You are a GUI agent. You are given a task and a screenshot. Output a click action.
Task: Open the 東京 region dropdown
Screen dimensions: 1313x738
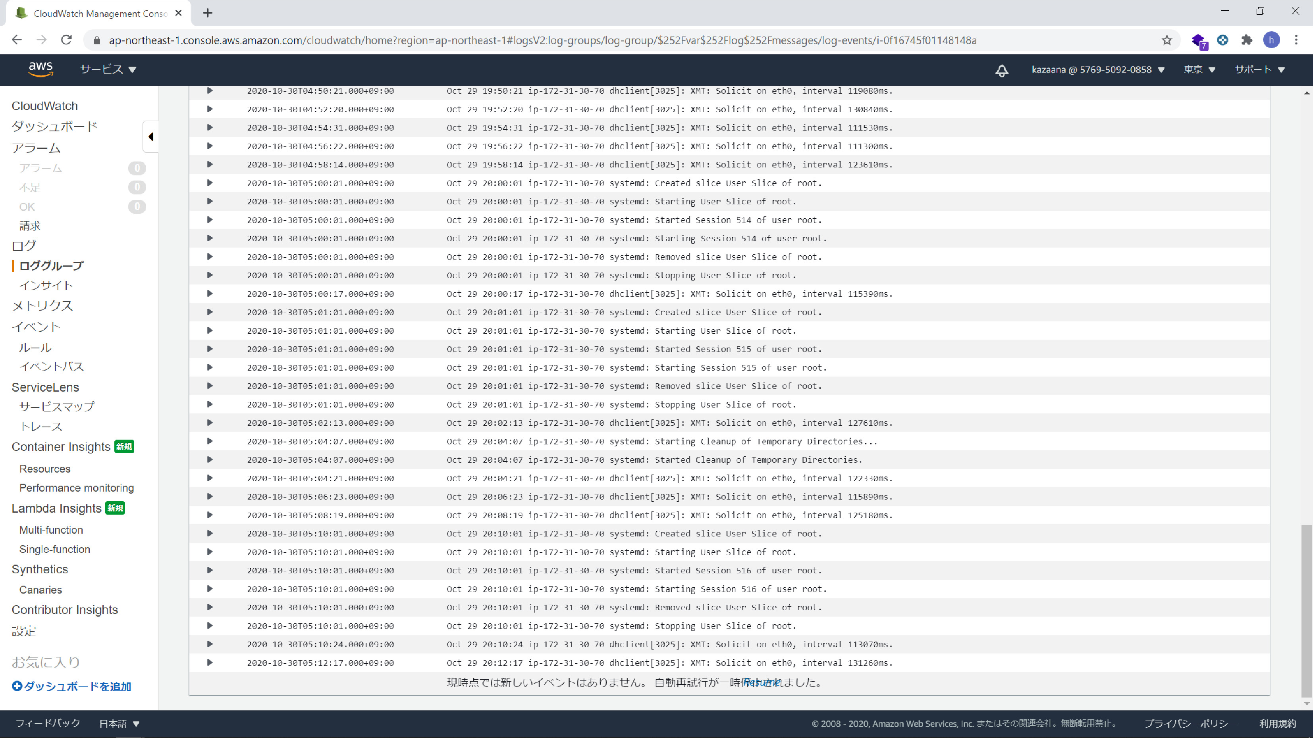(1199, 70)
